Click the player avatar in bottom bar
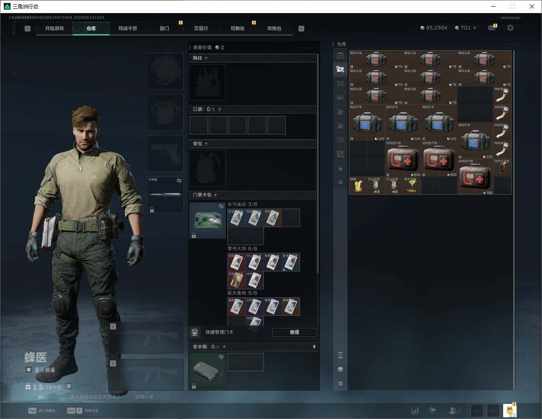This screenshot has width=542, height=419. 510,411
